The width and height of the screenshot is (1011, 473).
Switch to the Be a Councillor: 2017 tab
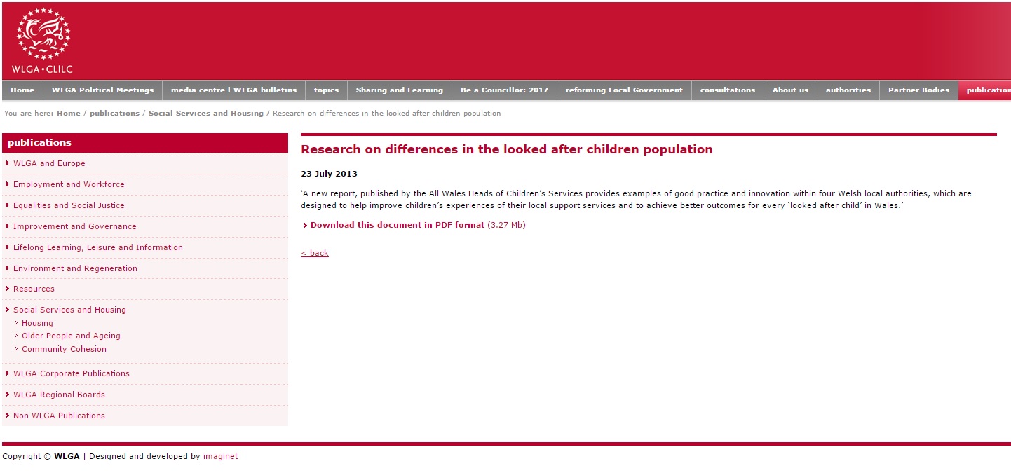coord(503,90)
